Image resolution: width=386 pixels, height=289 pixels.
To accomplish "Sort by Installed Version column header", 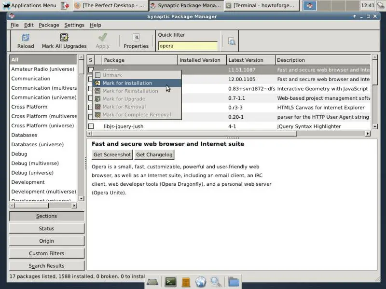I will (202, 60).
